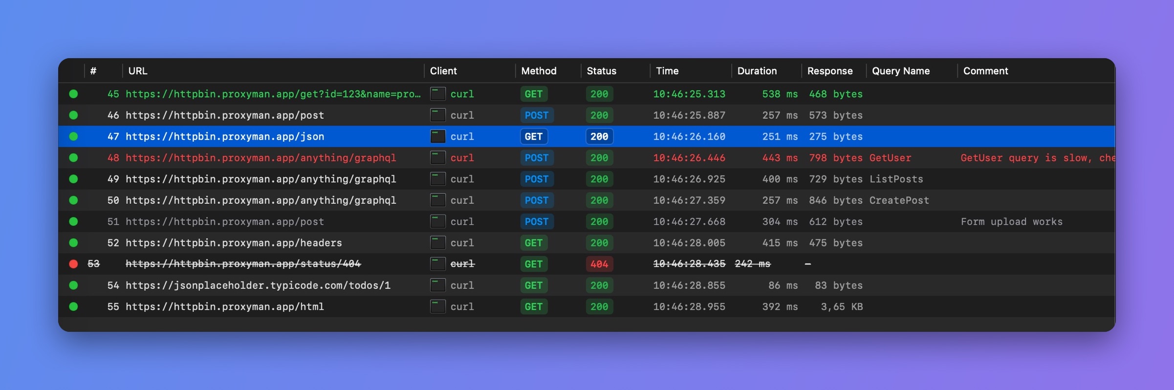
Task: Click the curl terminal icon in row 55
Action: [x=437, y=306]
